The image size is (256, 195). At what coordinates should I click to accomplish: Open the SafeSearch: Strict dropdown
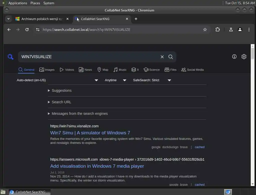[x=152, y=80]
